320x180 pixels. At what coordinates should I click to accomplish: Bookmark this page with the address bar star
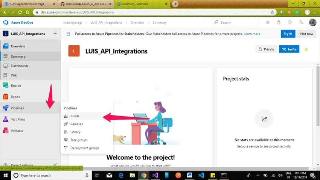pyautogui.click(x=272, y=12)
